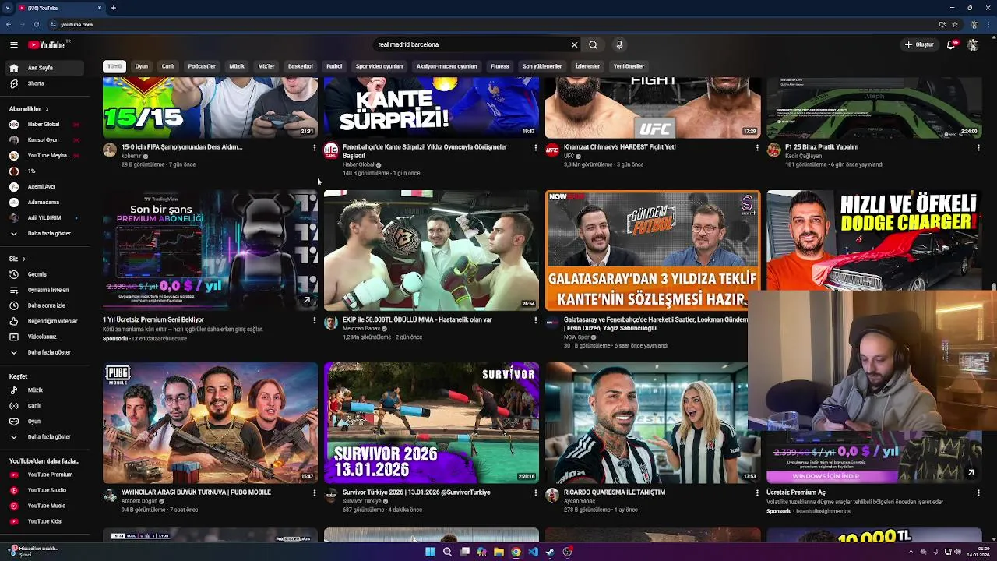997x561 pixels.
Task: Select the Basketbol filter chip
Action: point(301,66)
